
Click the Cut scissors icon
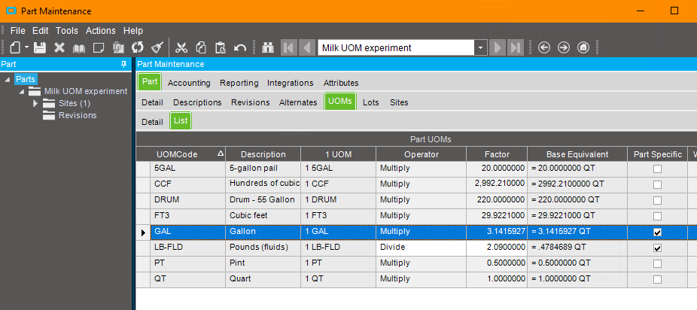(181, 47)
